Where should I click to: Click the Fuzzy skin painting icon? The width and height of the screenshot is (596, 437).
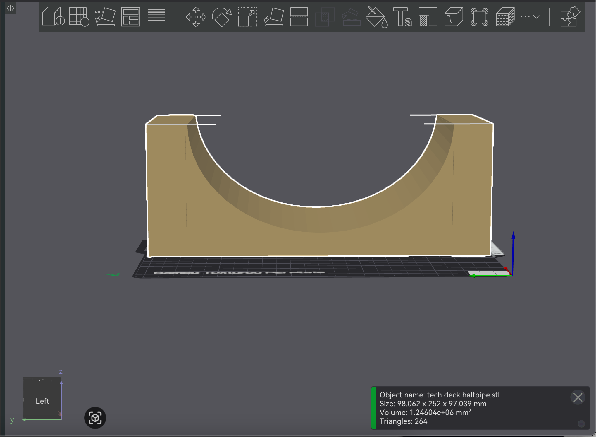(x=505, y=17)
